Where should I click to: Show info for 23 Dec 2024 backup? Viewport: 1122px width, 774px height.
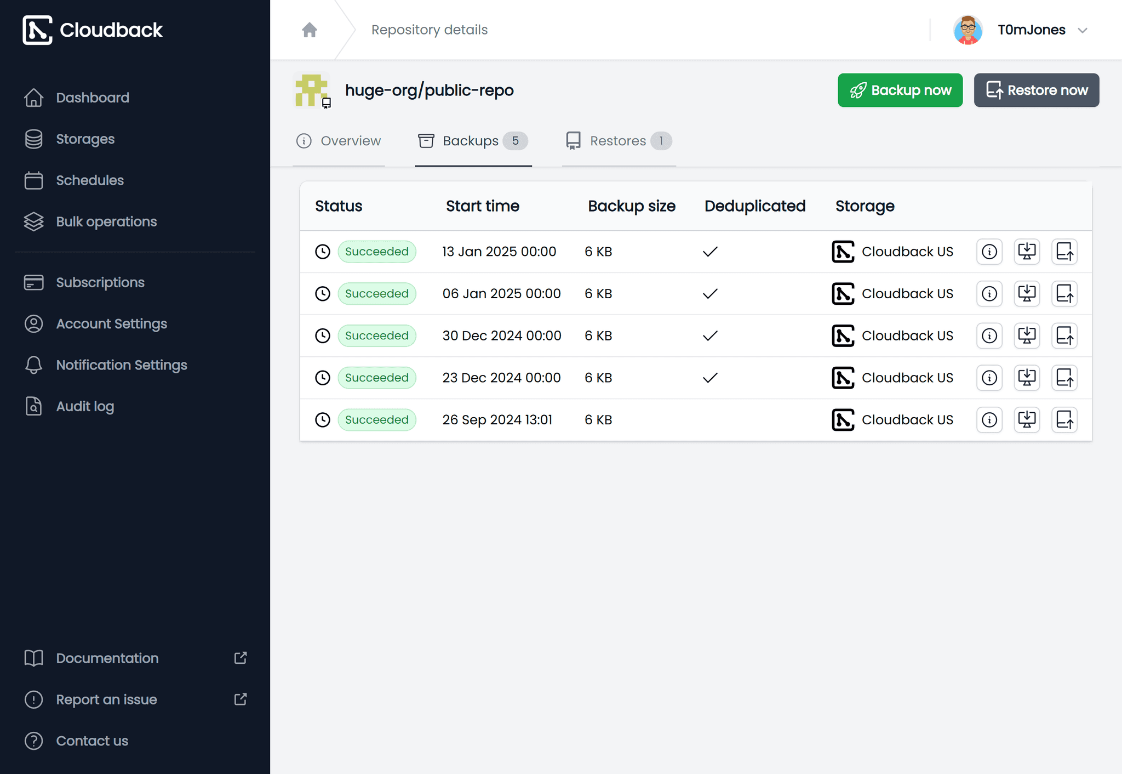[x=989, y=378]
